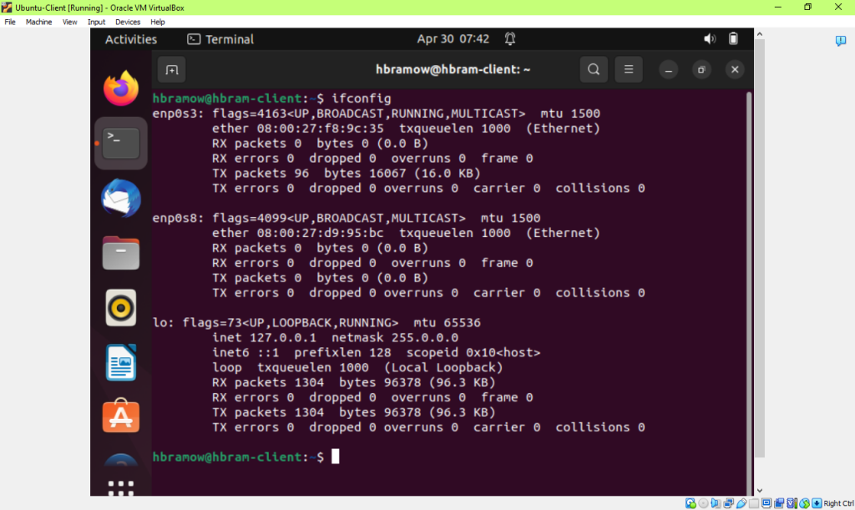Click the TX packets 96 line
This screenshot has width=855, height=510.
pos(347,174)
